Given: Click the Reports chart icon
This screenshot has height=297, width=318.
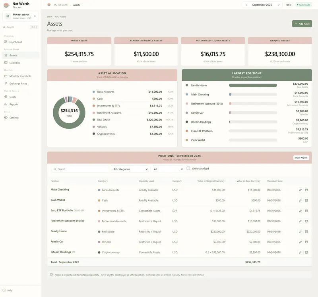Looking at the screenshot, I should click(6, 104).
